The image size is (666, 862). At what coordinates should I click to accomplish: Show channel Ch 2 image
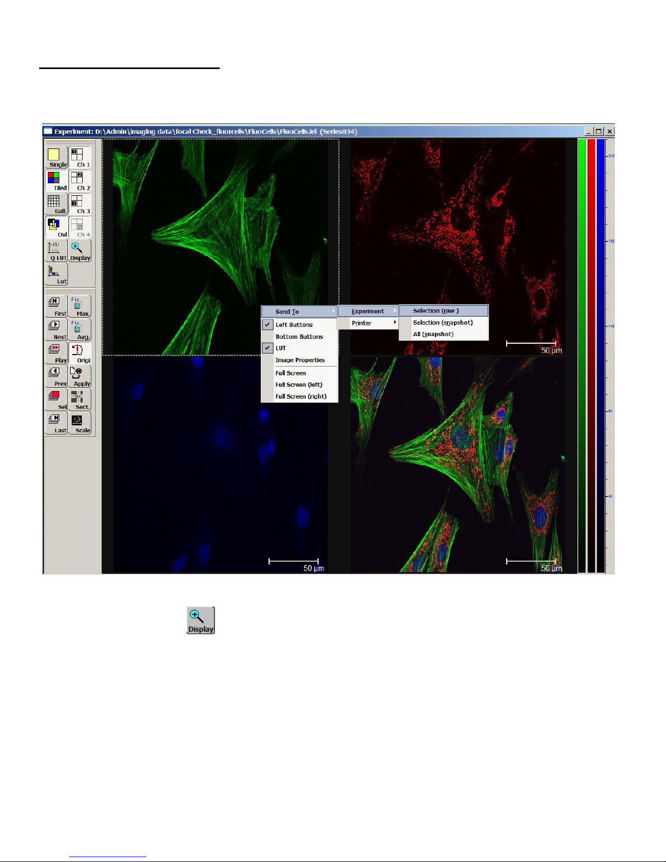[x=80, y=181]
